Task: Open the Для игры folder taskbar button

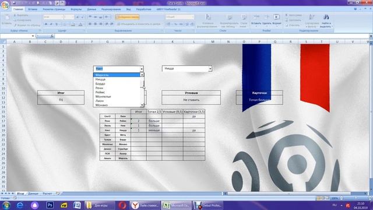Action: (x=100, y=205)
